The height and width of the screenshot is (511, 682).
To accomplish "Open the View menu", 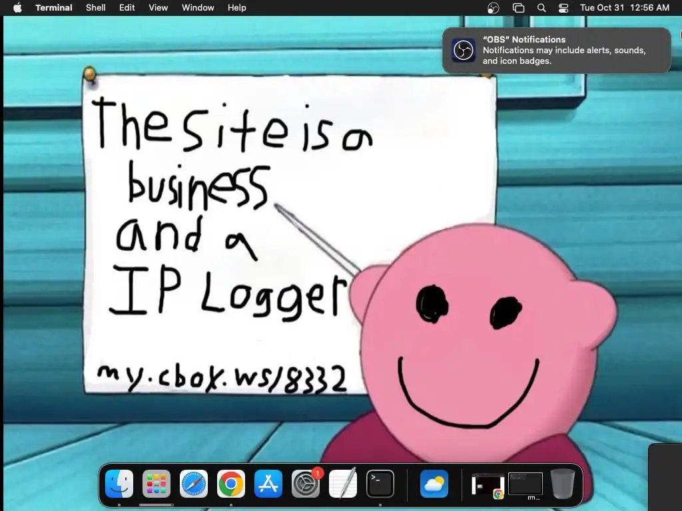I will tap(159, 8).
